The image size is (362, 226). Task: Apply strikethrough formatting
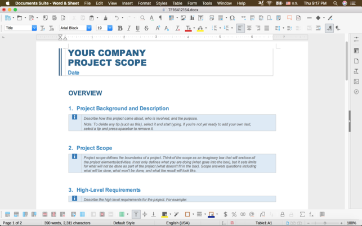(x=146, y=28)
